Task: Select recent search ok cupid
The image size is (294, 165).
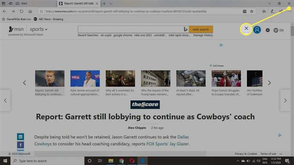Action: click(106, 35)
